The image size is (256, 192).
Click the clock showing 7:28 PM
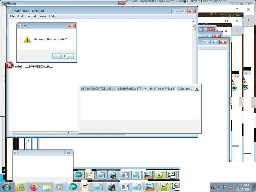[243, 185]
